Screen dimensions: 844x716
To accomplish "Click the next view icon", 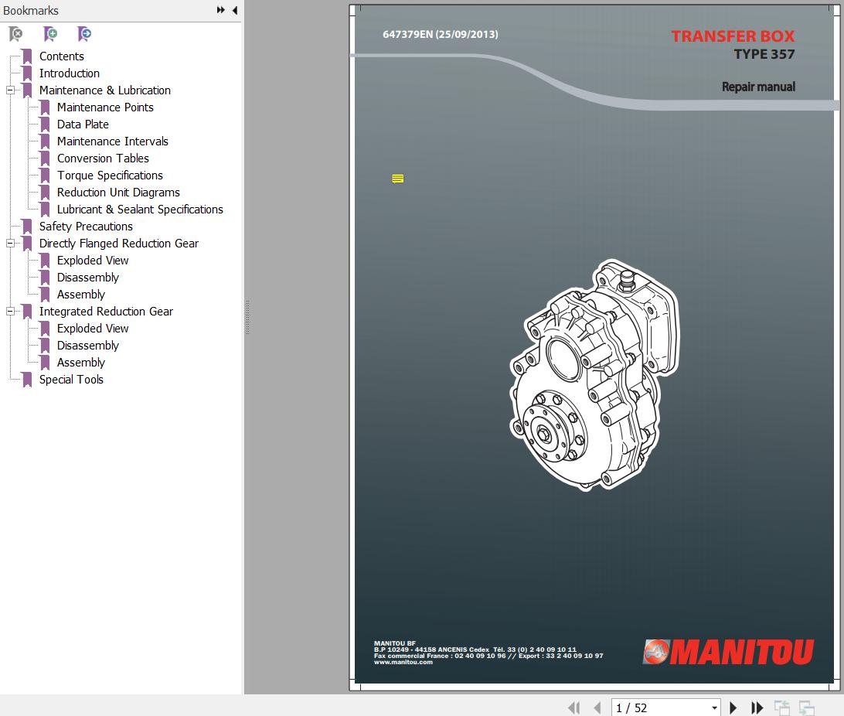I will pos(806,707).
